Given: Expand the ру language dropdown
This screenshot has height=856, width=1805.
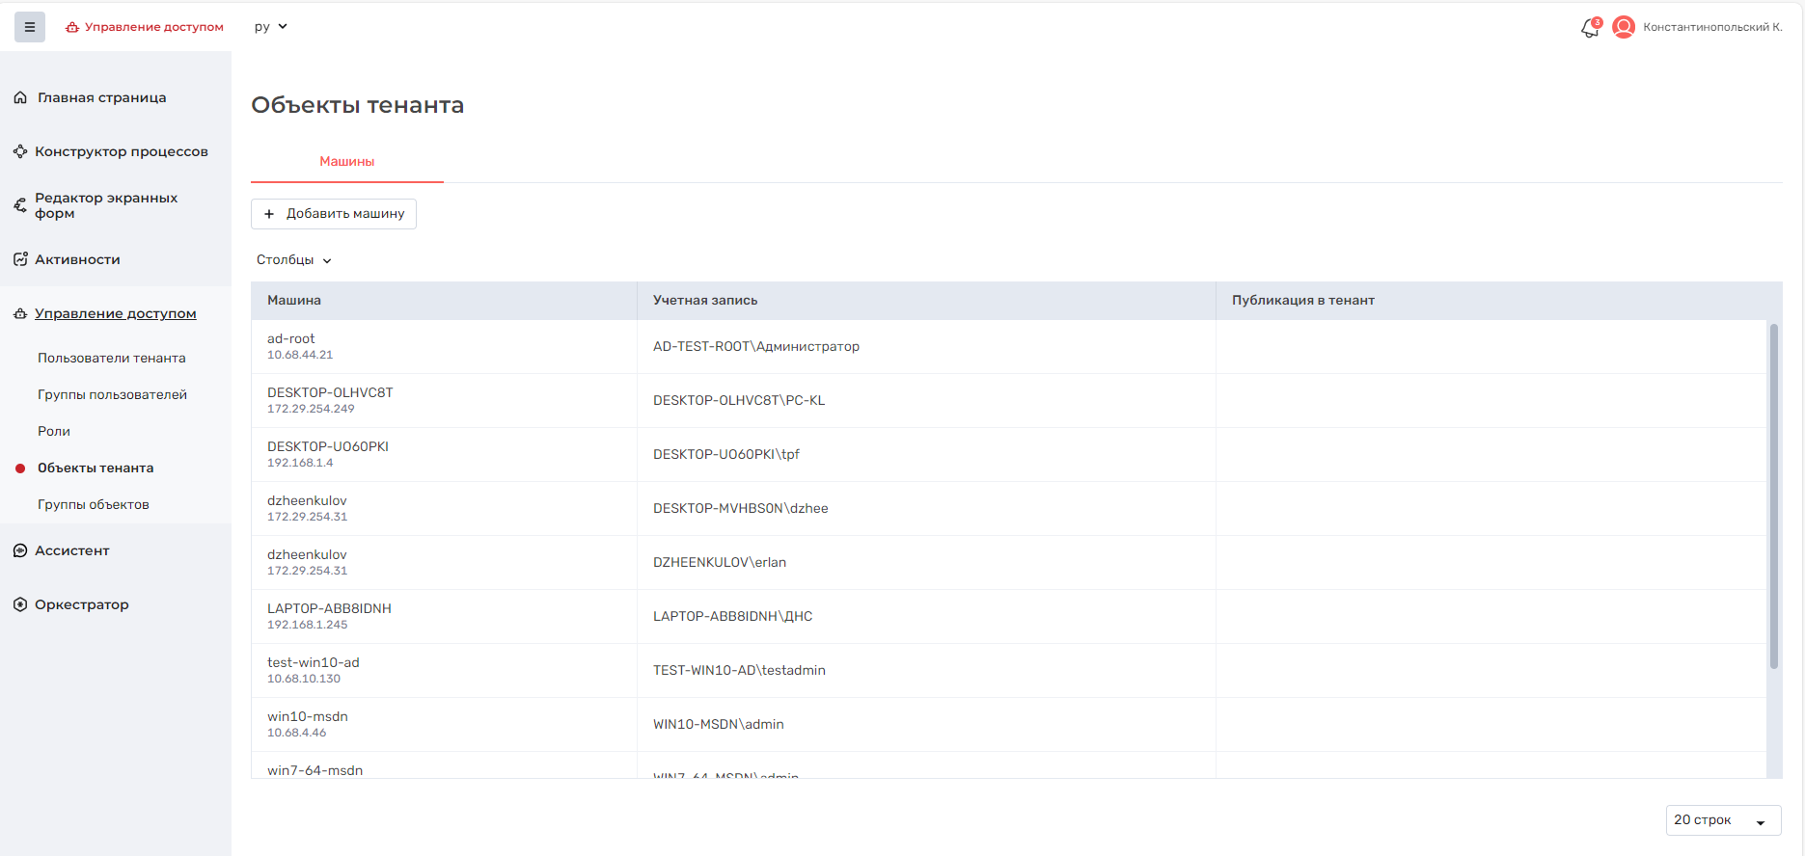Looking at the screenshot, I should pos(271,27).
